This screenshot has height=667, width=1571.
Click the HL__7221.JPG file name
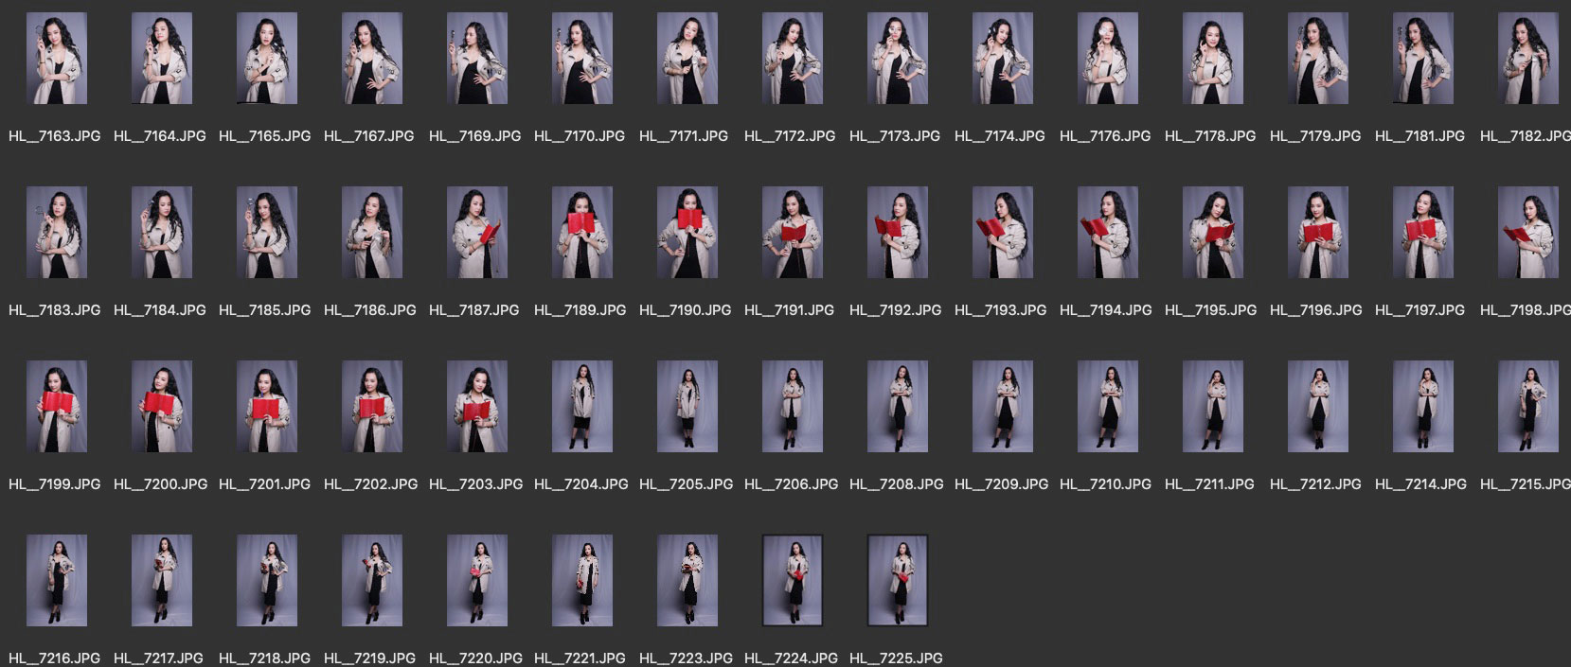(580, 658)
